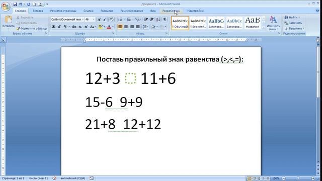Viewport: 322px width, 181px height.
Task: Click the tab selector at ruler corner
Action: (3, 40)
